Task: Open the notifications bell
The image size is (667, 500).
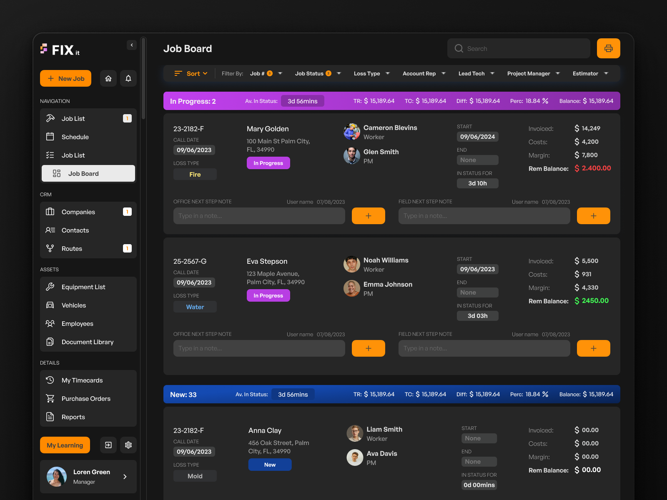Action: point(128,78)
